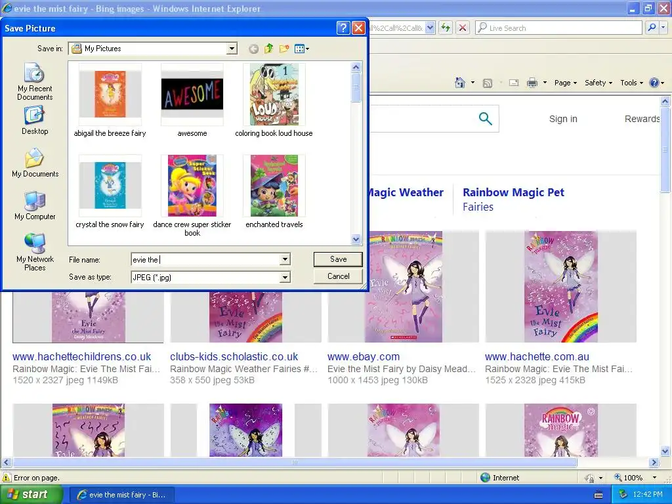
Task: Open My Documents in the sidebar
Action: (x=35, y=163)
